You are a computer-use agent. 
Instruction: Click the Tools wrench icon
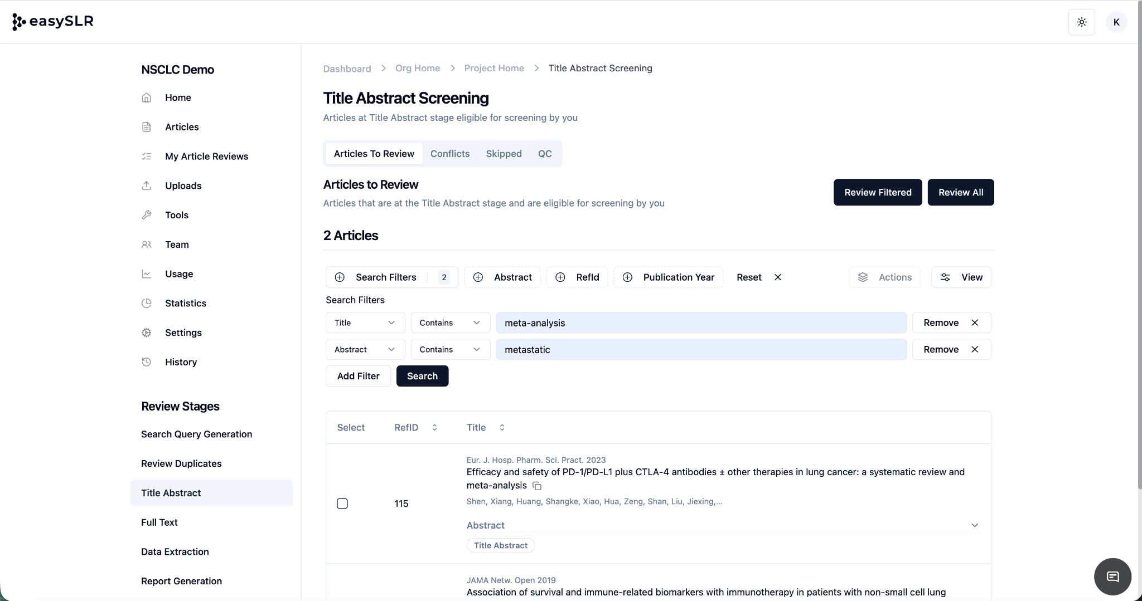click(147, 215)
